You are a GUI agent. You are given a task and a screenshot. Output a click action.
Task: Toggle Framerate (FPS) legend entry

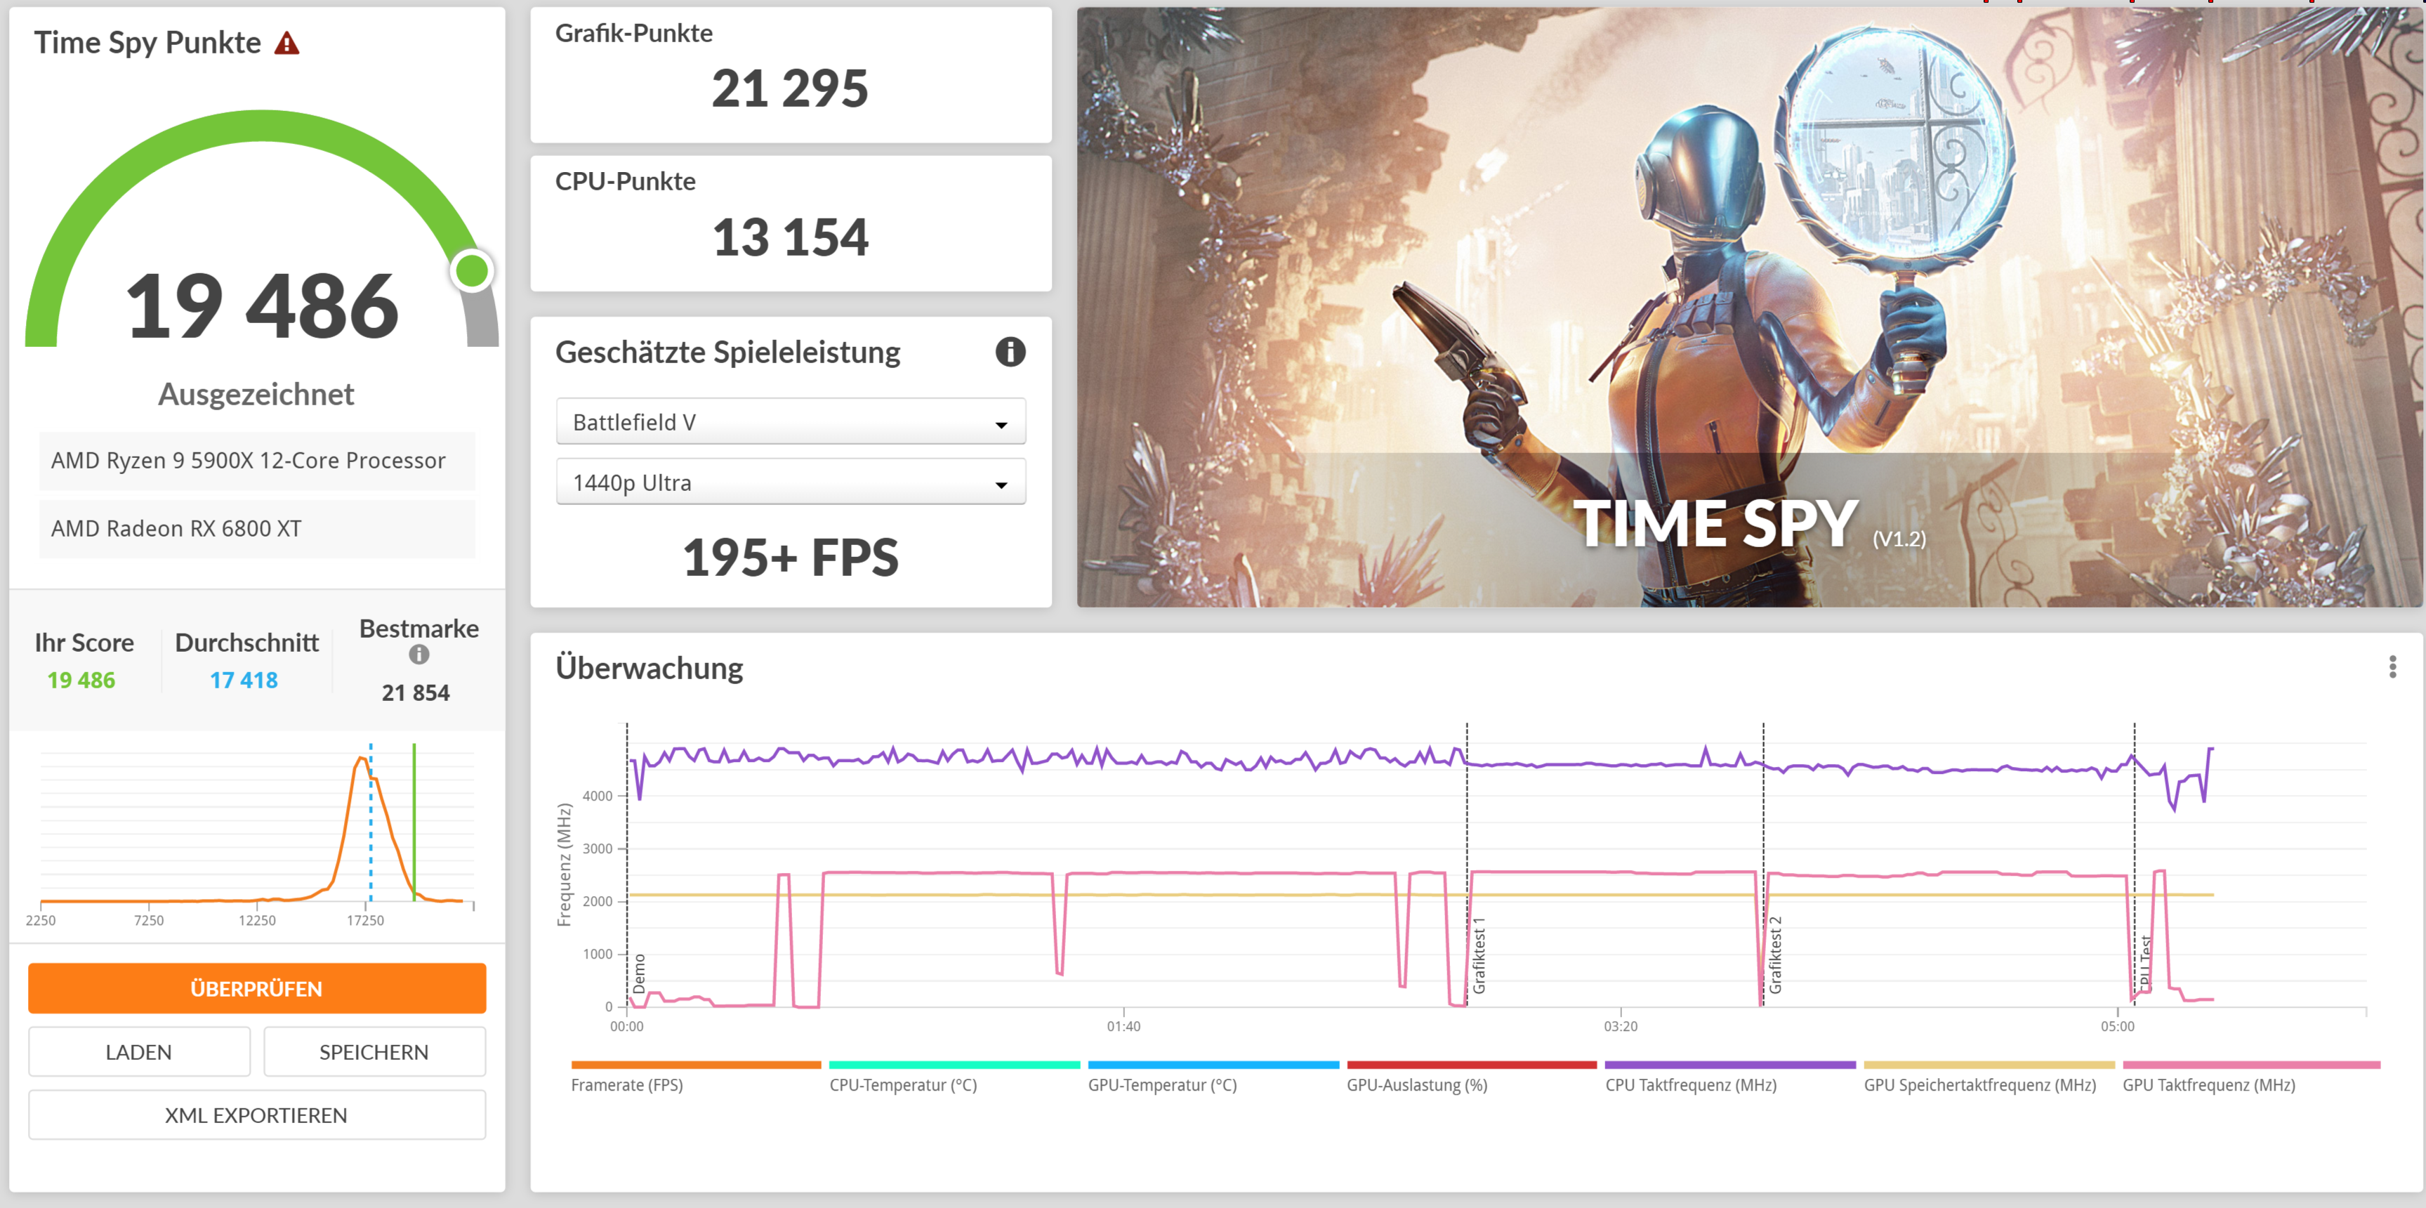click(x=626, y=1084)
